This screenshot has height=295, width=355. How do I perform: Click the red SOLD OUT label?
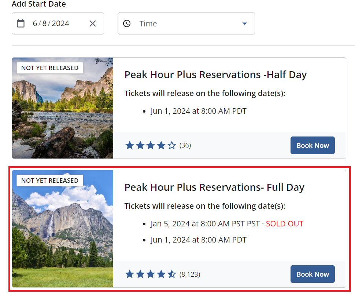pyautogui.click(x=285, y=223)
